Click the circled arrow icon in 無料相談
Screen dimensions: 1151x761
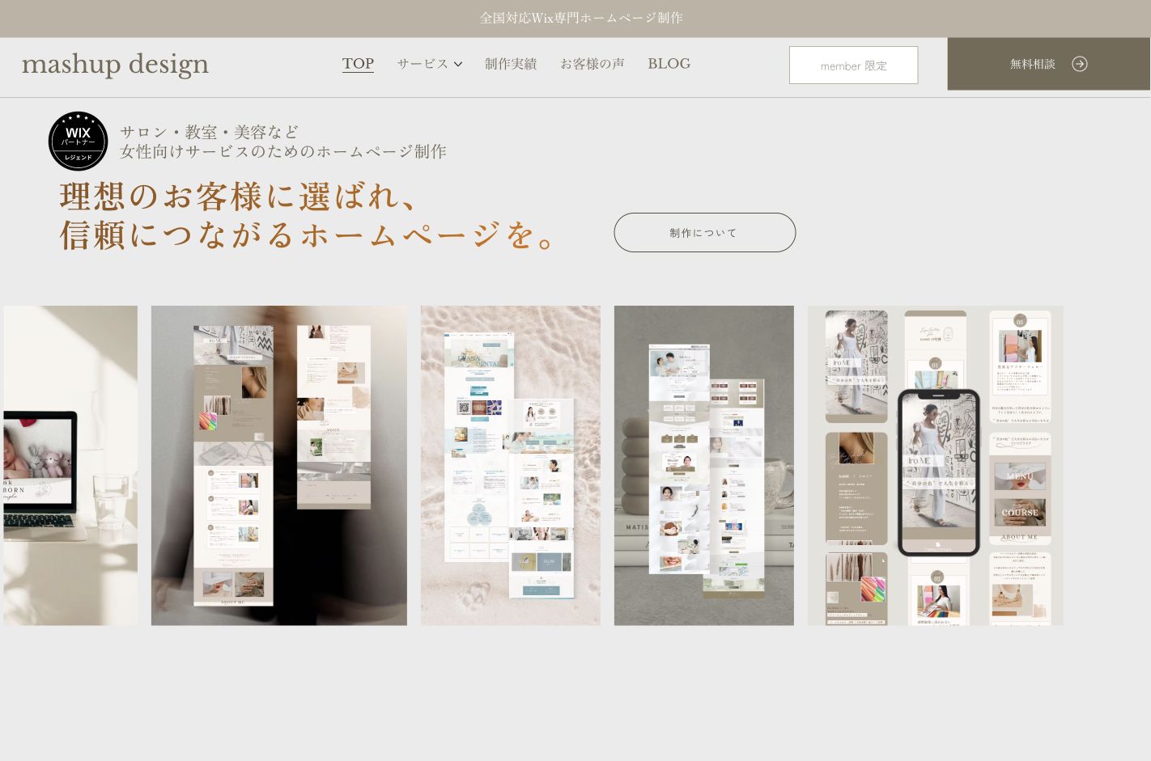(x=1080, y=64)
